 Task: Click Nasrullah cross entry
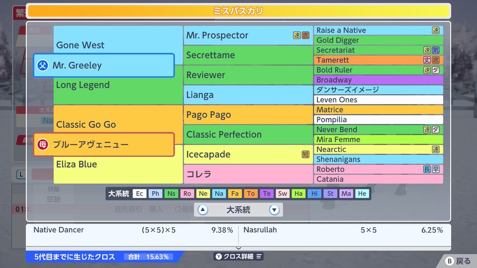343,230
